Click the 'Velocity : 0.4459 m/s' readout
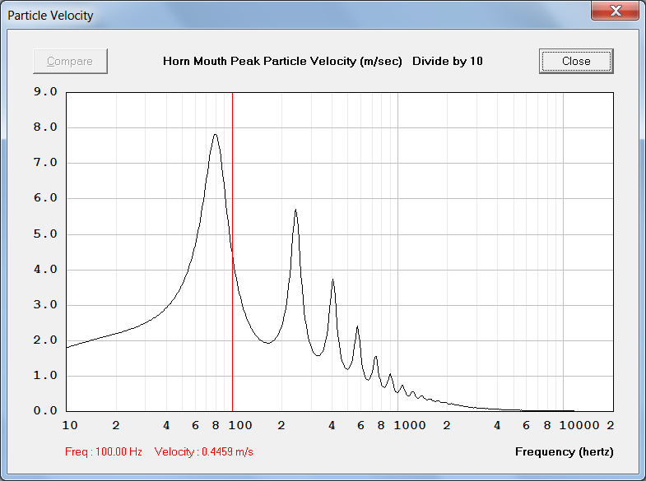Viewport: 646px width, 481px height. (203, 451)
